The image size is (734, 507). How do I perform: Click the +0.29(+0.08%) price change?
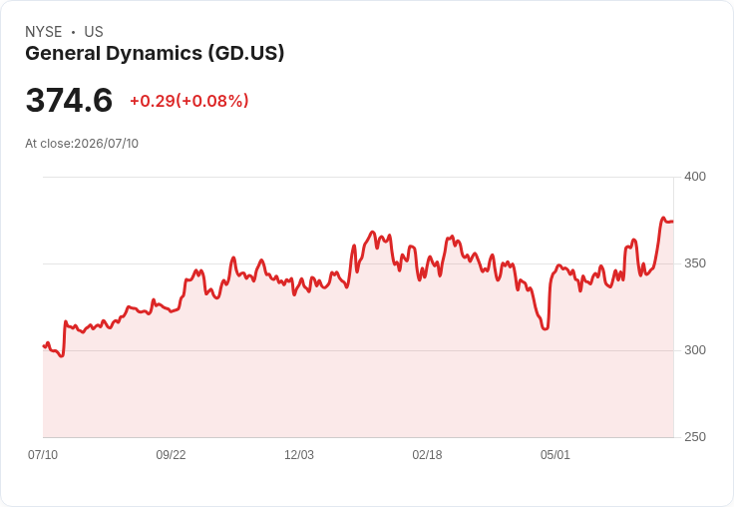coord(189,101)
